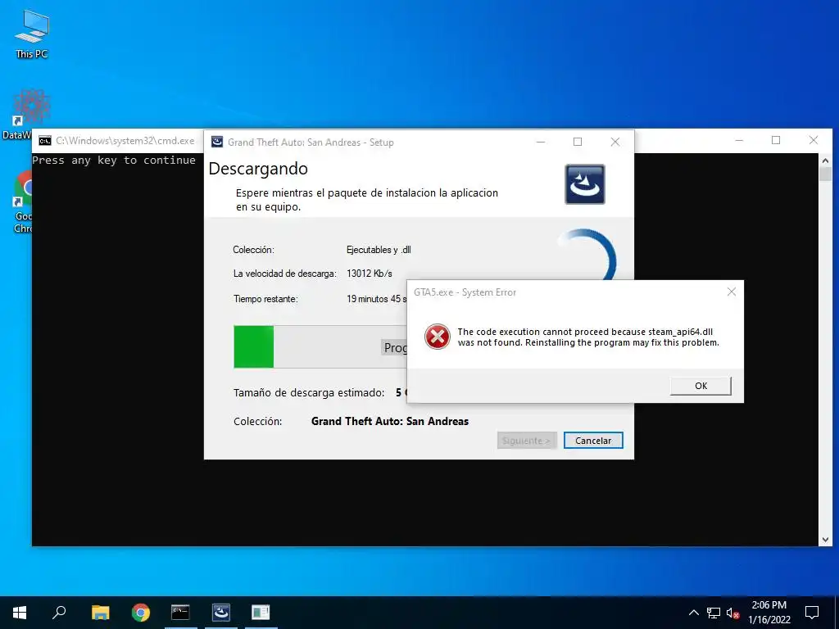The height and width of the screenshot is (629, 839).
Task: Click the green download progress bar
Action: coord(254,346)
